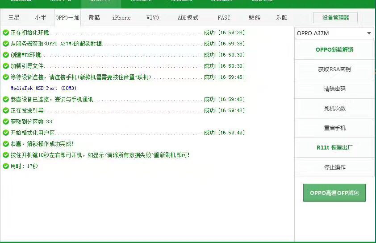
Task: Click check icon beside 恭喜设备已连接 line
Action: [6, 99]
